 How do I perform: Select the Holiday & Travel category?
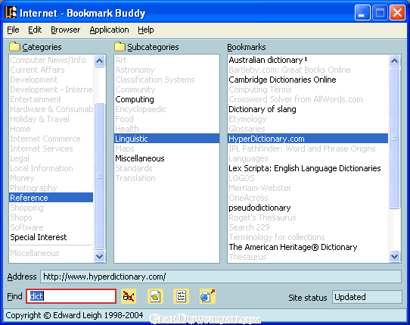51,119
